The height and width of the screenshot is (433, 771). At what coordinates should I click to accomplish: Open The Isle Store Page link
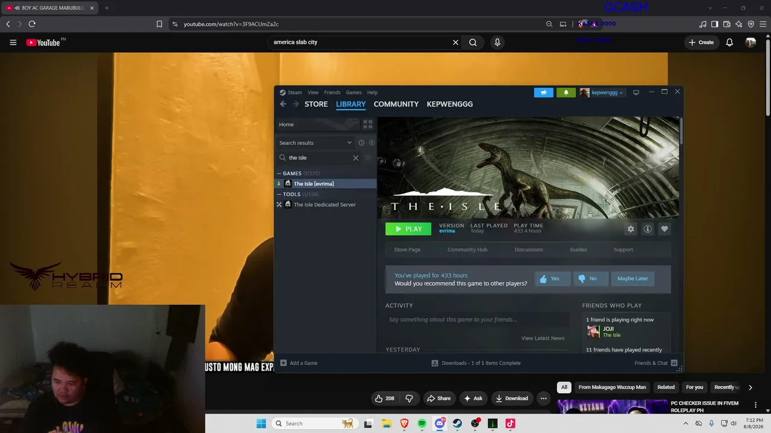(407, 250)
